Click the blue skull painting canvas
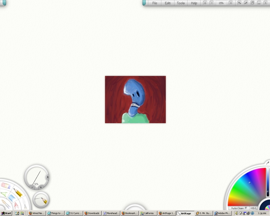This screenshot has height=216, width=270. [135, 100]
